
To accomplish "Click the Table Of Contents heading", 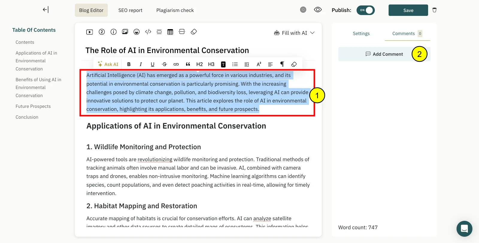I will pyautogui.click(x=34, y=30).
